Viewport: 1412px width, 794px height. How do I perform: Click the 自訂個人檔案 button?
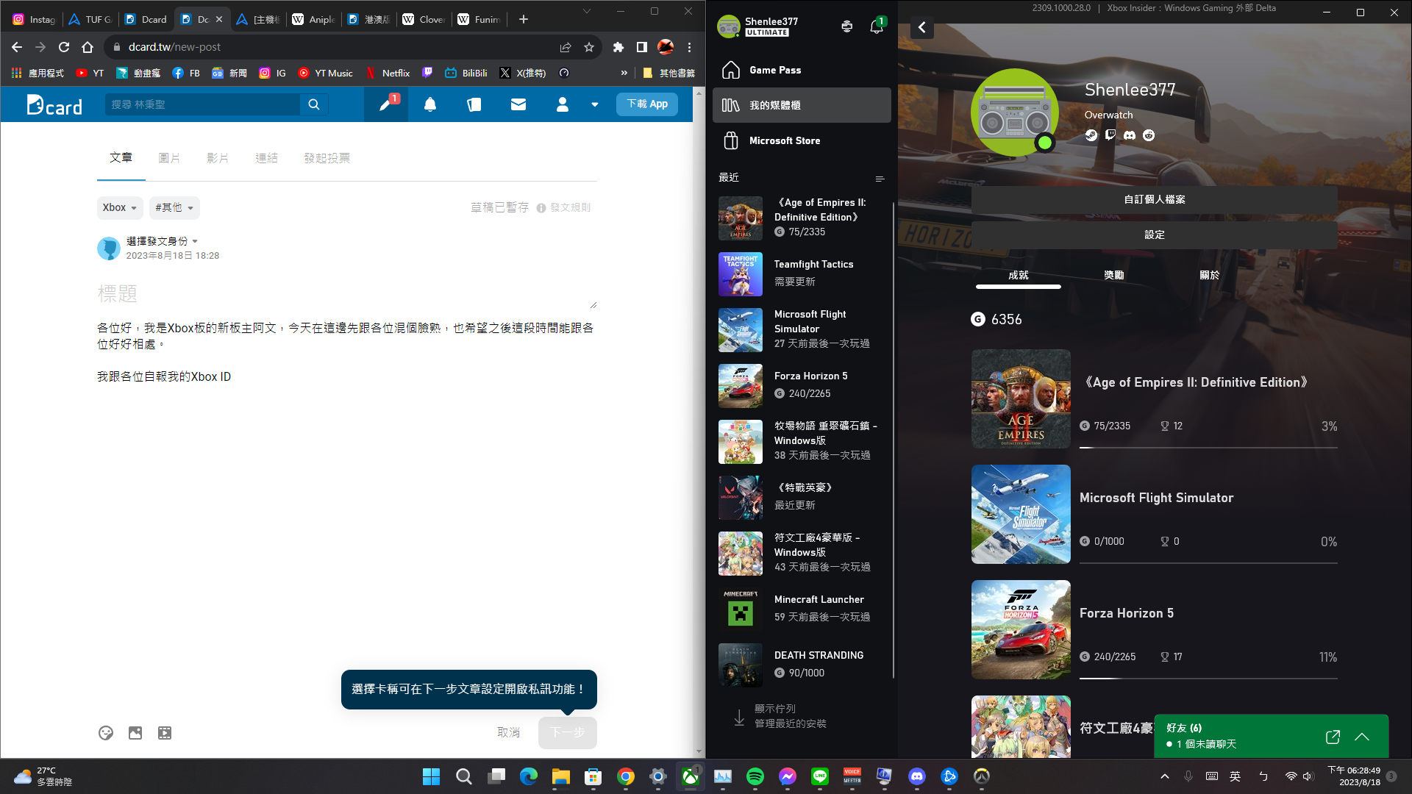coord(1154,199)
